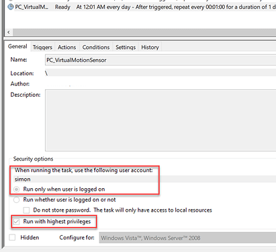The height and width of the screenshot is (252, 276).
Task: Select Run only when user is logged on
Action: click(x=16, y=190)
